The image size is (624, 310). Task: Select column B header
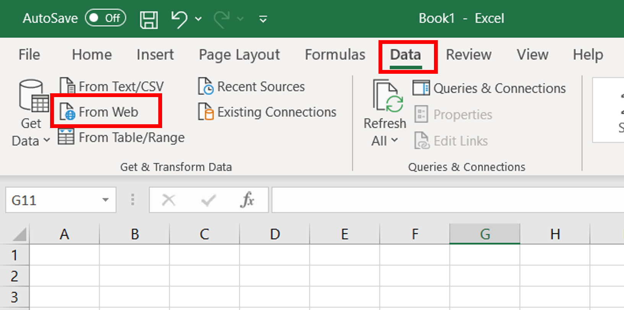pyautogui.click(x=135, y=234)
